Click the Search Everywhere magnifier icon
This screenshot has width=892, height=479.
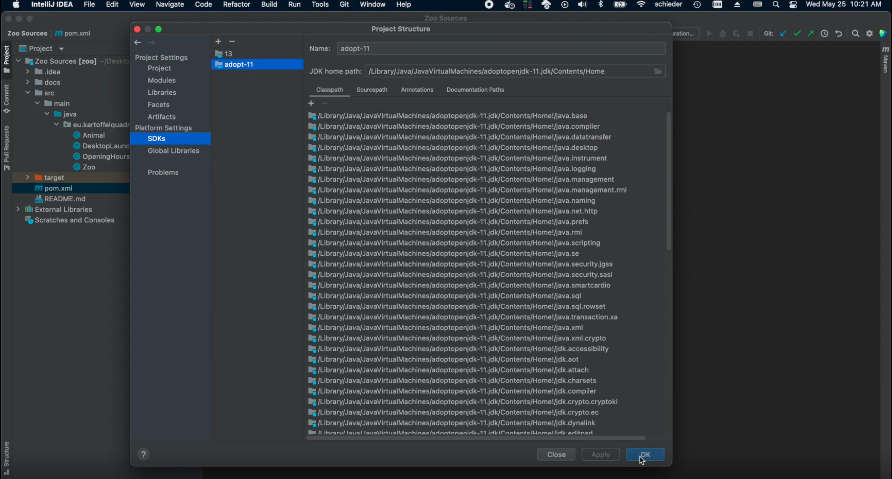pos(855,34)
